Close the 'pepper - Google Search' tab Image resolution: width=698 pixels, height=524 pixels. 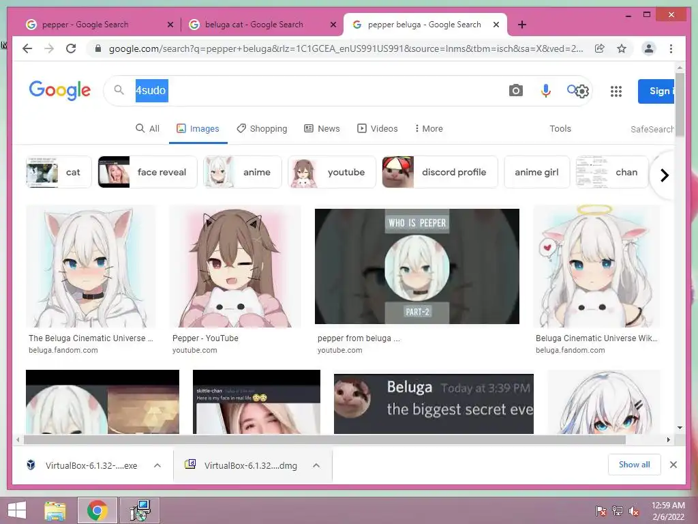(x=170, y=25)
